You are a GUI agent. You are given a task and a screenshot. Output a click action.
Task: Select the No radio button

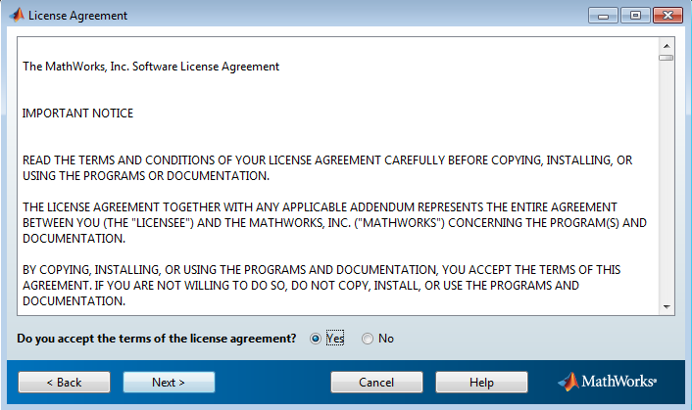point(368,339)
